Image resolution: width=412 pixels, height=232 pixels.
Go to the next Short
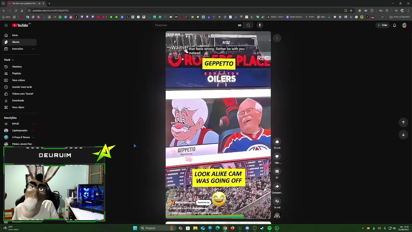click(403, 135)
